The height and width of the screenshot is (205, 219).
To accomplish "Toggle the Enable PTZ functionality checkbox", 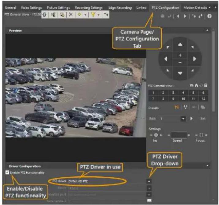I will point(7,172).
